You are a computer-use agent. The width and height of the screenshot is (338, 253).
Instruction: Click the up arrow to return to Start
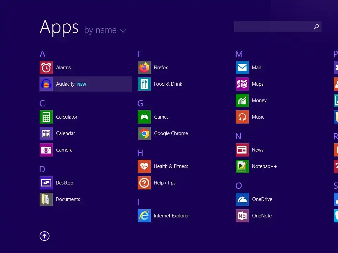click(45, 236)
